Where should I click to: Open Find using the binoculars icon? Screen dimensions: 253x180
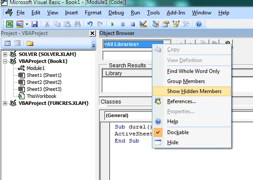[x=77, y=24]
